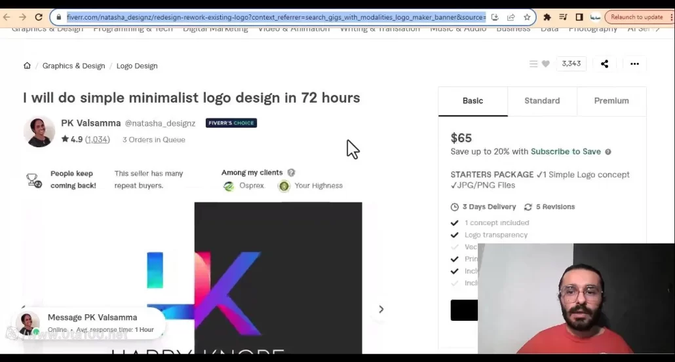
Task: Click the home icon in breadcrumb
Action: [27, 65]
